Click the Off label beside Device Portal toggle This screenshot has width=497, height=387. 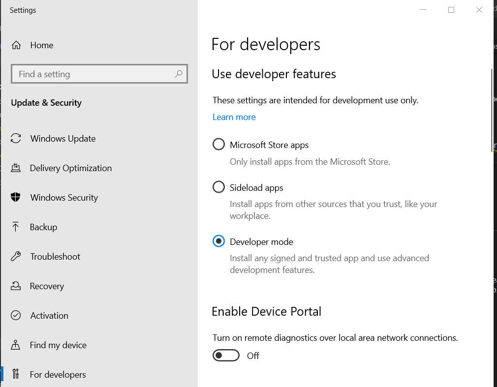point(253,356)
